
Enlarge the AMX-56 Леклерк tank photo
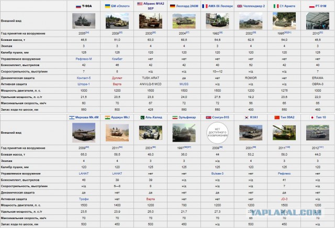tap(218, 21)
